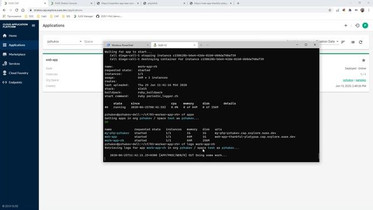Select the SUSE CAP browser tab

point(24,3)
